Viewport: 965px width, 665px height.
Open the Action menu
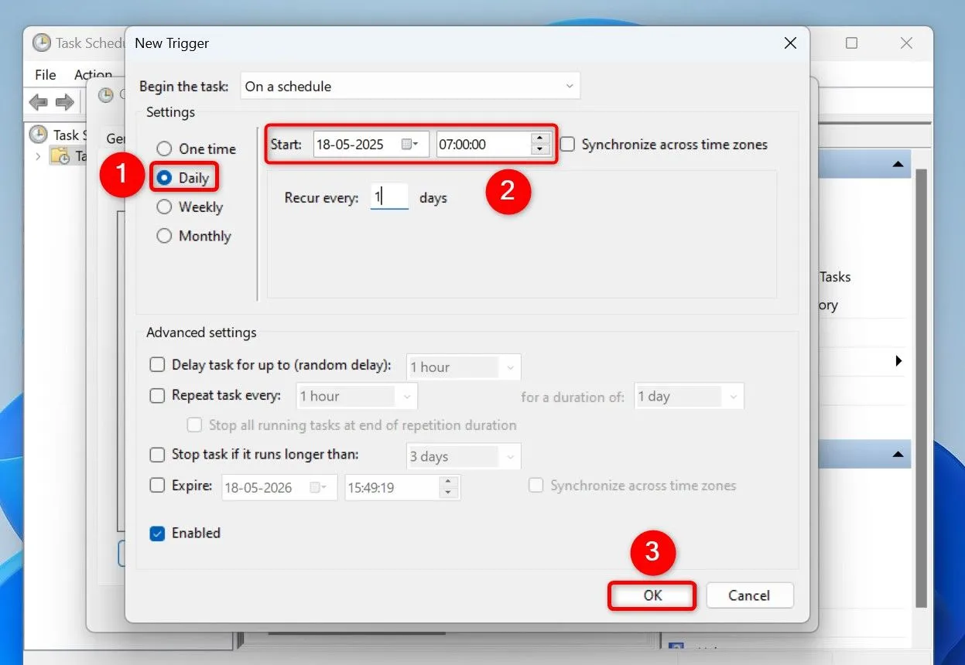click(93, 74)
